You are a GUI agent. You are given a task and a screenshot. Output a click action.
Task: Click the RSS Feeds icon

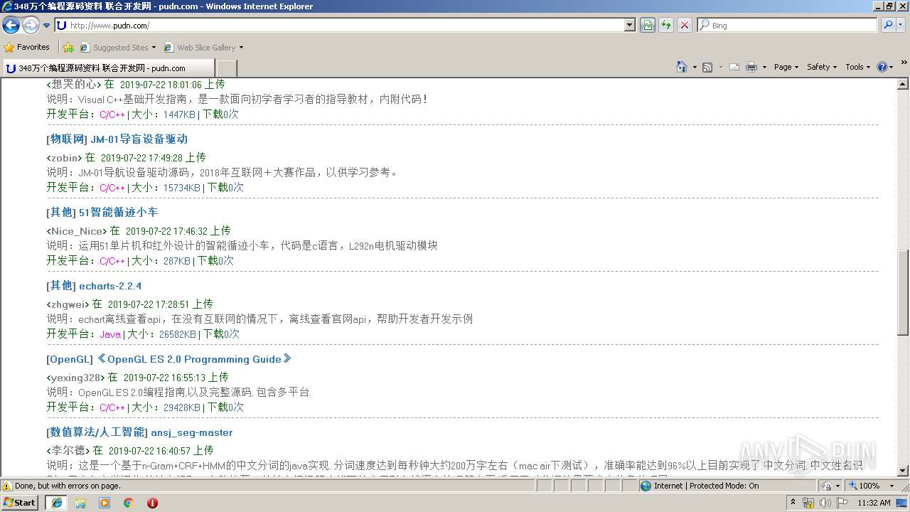(707, 67)
